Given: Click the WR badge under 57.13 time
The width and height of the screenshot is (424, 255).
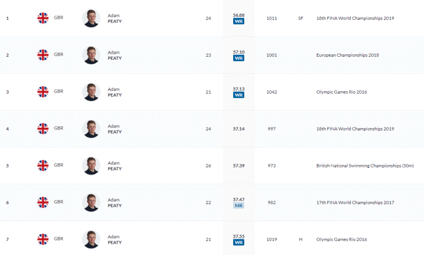Looking at the screenshot, I should [x=239, y=95].
